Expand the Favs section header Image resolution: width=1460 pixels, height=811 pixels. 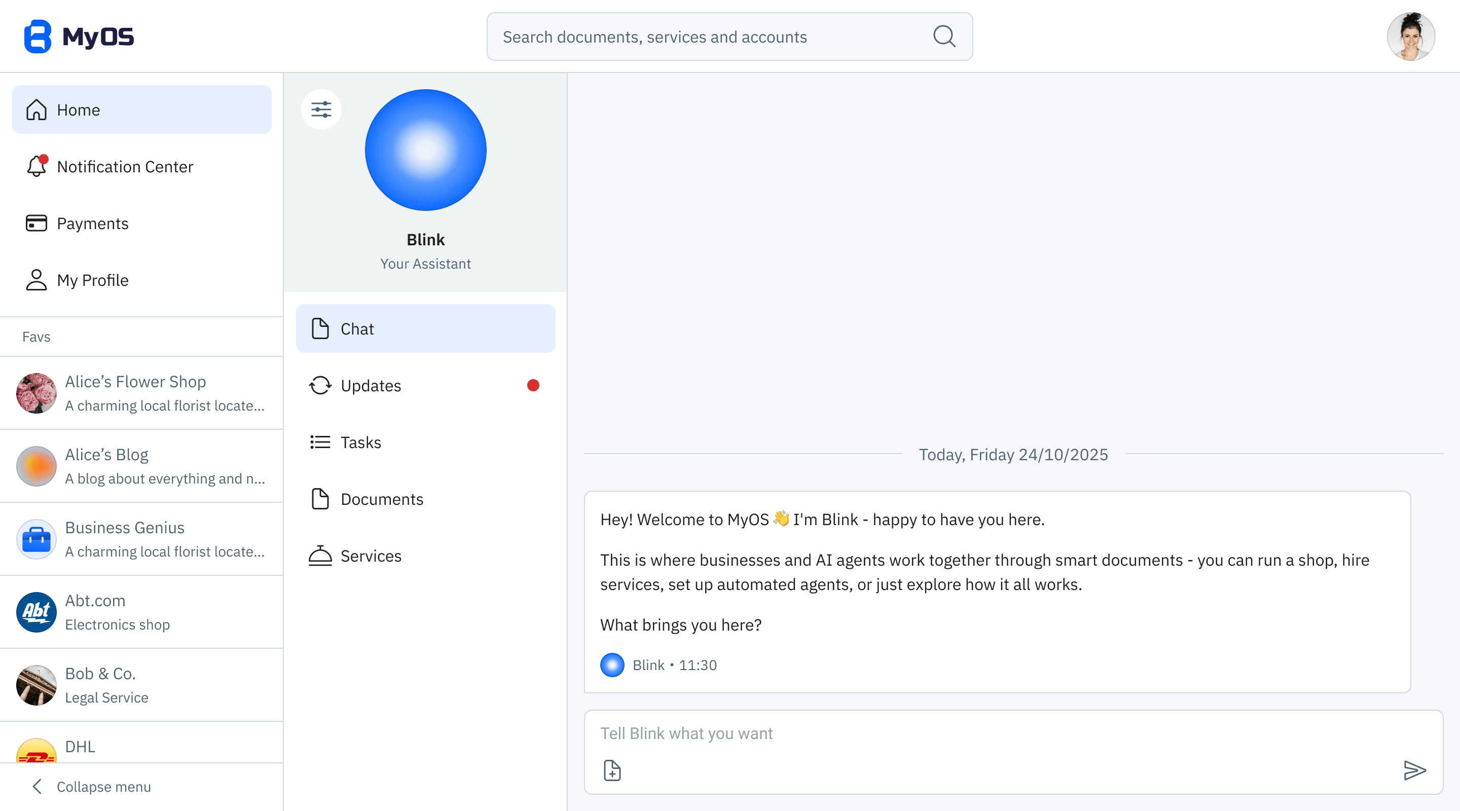click(x=36, y=336)
